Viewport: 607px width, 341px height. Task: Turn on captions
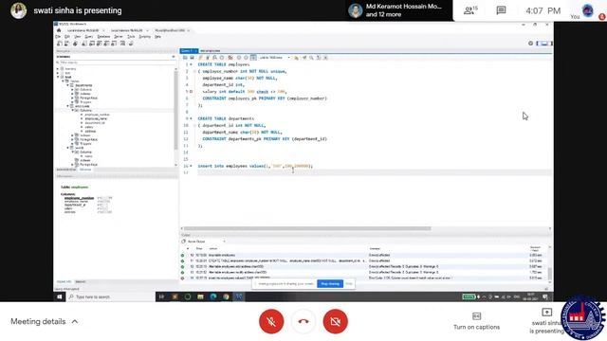[476, 321]
